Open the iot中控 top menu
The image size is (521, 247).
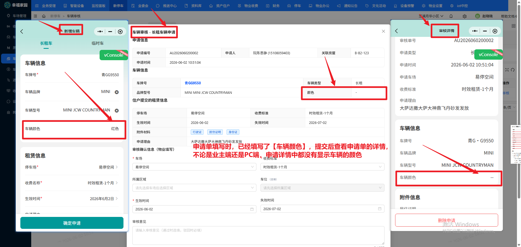(x=459, y=6)
